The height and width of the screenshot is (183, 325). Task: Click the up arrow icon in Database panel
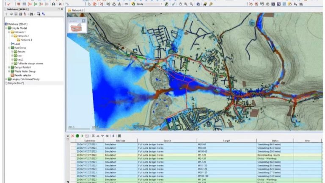coord(6,14)
